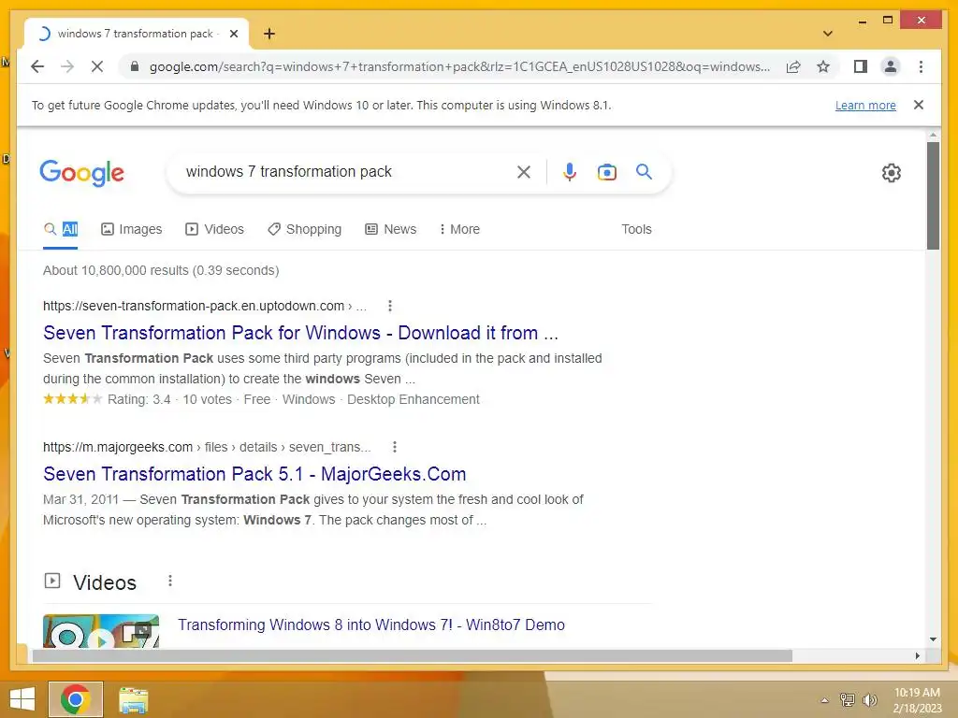Open the Chrome side panel icon
The image size is (958, 718).
[861, 66]
